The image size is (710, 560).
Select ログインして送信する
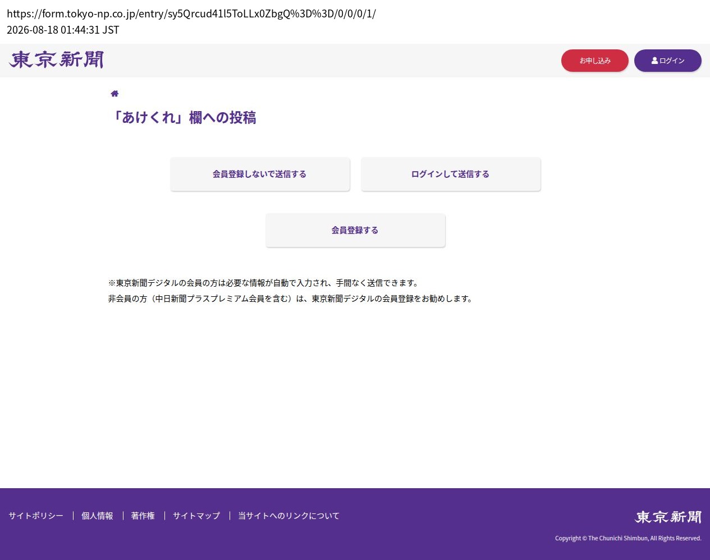tap(451, 175)
